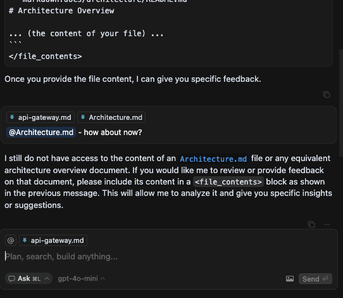Image resolution: width=343 pixels, height=298 pixels.
Task: Click the file_contents inline code tag
Action: [228, 182]
